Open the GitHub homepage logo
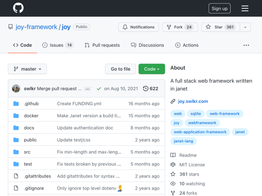262x196 pixels. (x=18, y=8)
